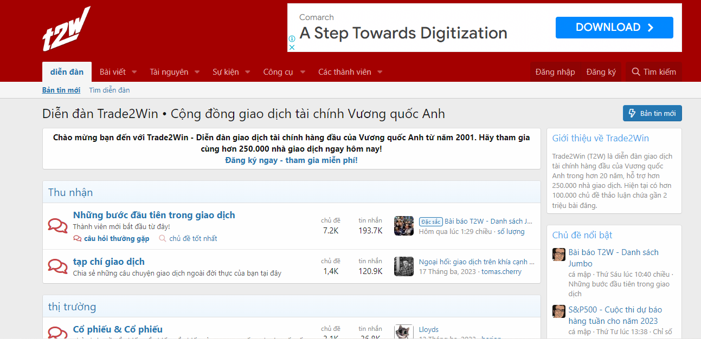Open Những bước đầu tiên trong giao dịch forum
Screen dimensions: 701x339
coord(154,215)
